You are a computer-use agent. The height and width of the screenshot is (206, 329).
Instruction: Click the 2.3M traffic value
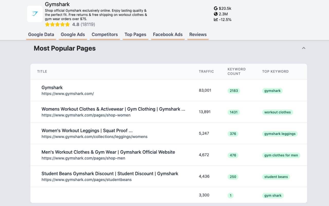pos(223,14)
